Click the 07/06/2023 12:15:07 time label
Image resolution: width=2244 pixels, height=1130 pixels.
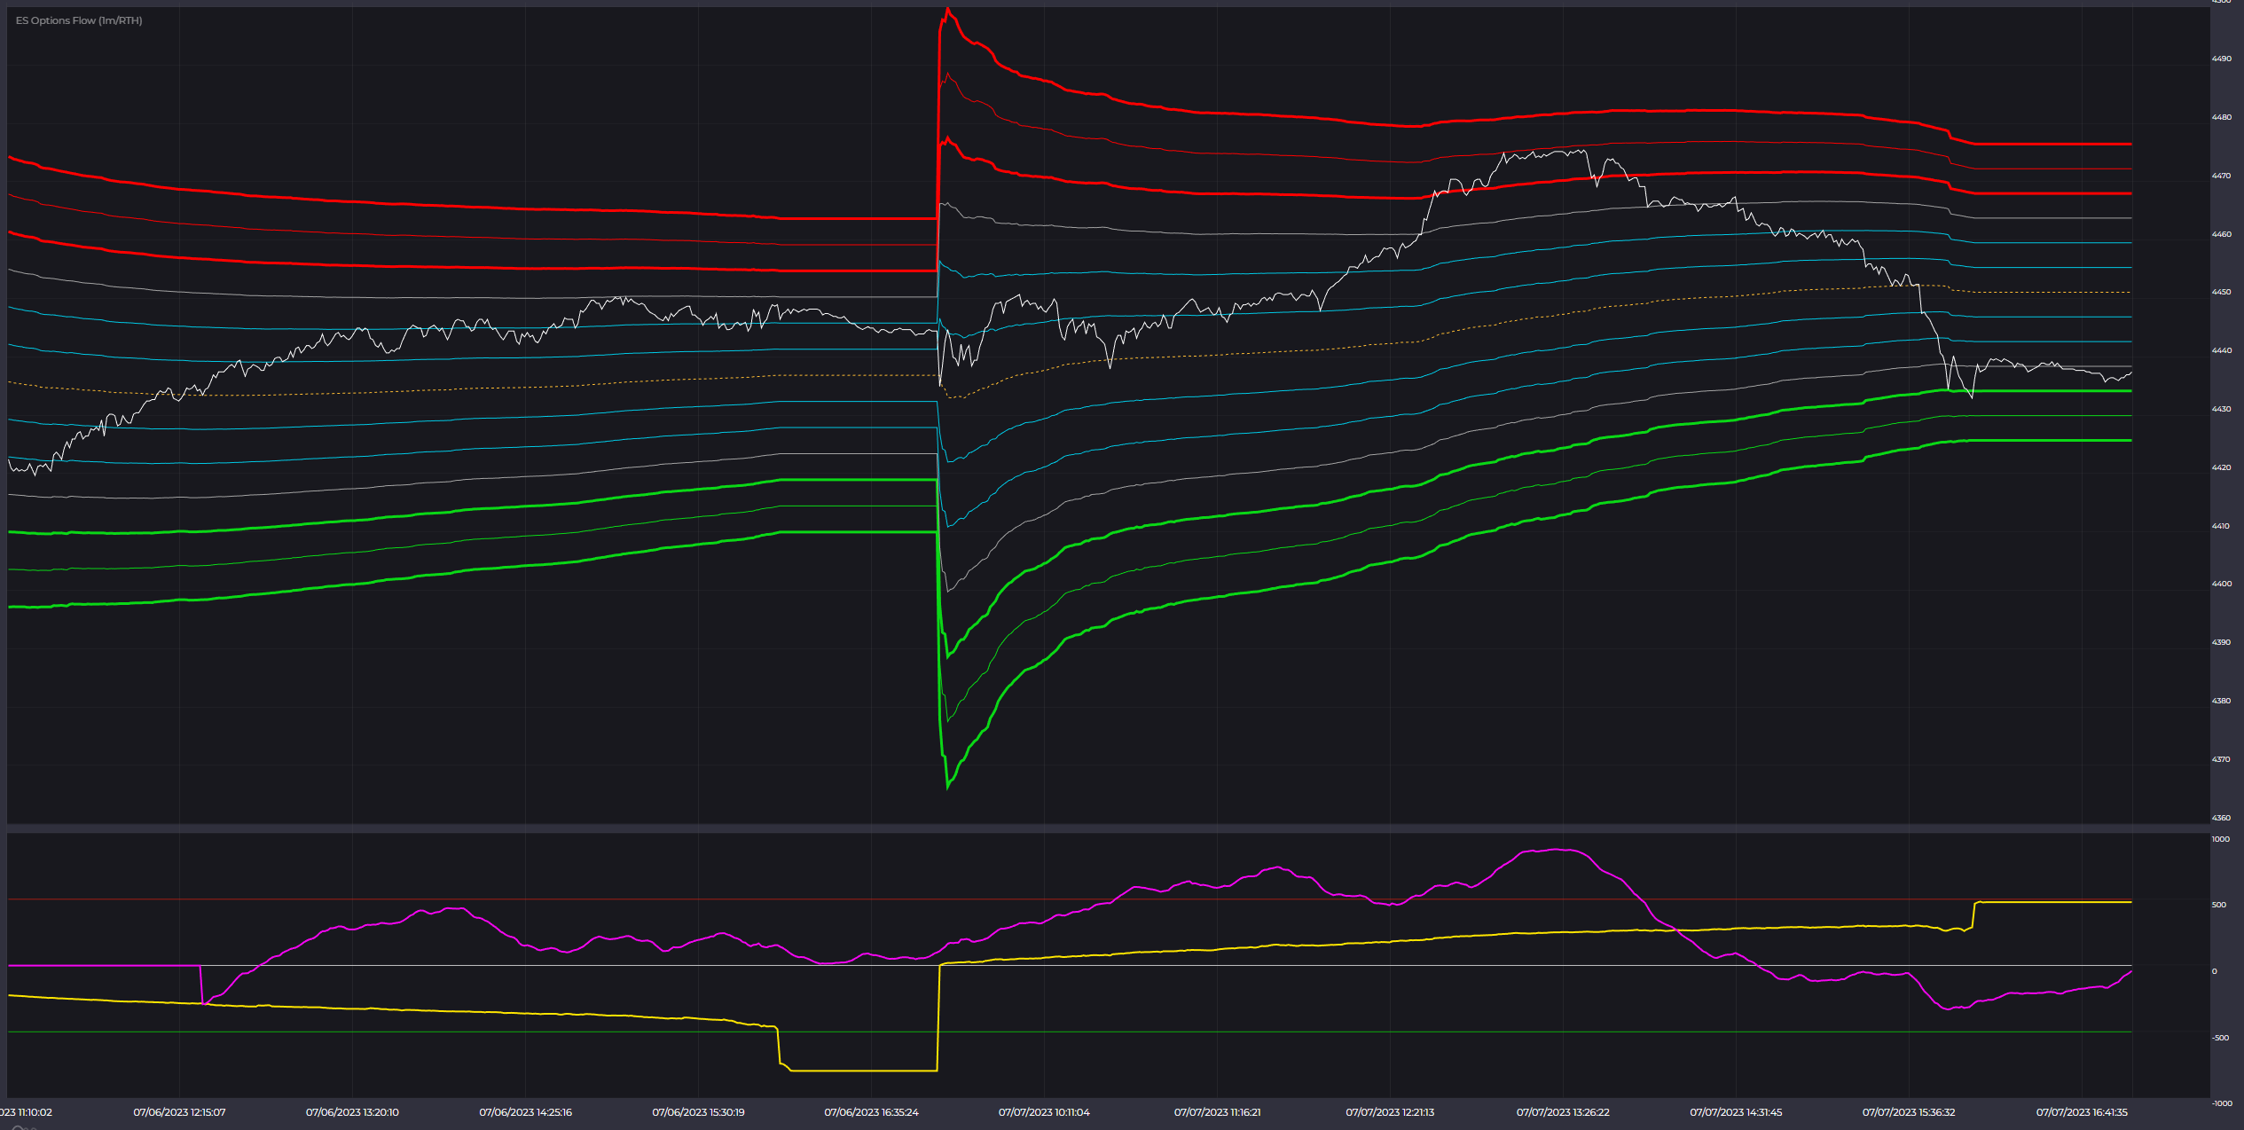(x=180, y=1112)
